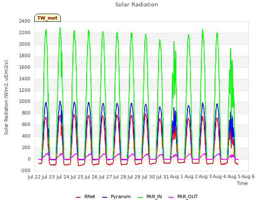The width and height of the screenshot is (274, 205).
Task: Click the Jul 25 x-axis date label
Action: coord(77,177)
